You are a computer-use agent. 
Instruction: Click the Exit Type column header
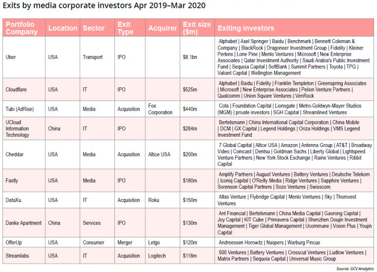tap(125, 28)
